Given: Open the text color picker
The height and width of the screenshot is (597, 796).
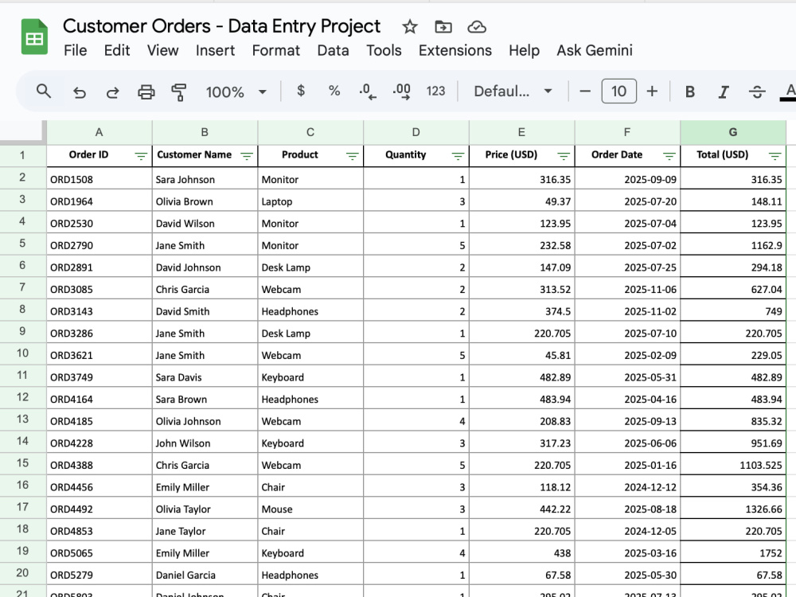Looking at the screenshot, I should click(789, 92).
